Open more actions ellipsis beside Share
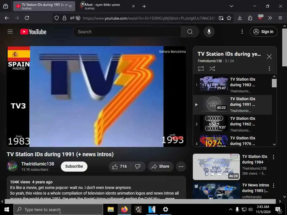 (x=181, y=166)
